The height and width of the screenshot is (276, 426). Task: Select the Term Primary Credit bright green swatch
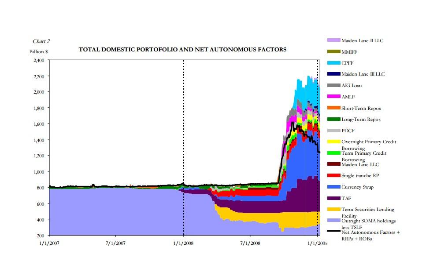point(333,153)
